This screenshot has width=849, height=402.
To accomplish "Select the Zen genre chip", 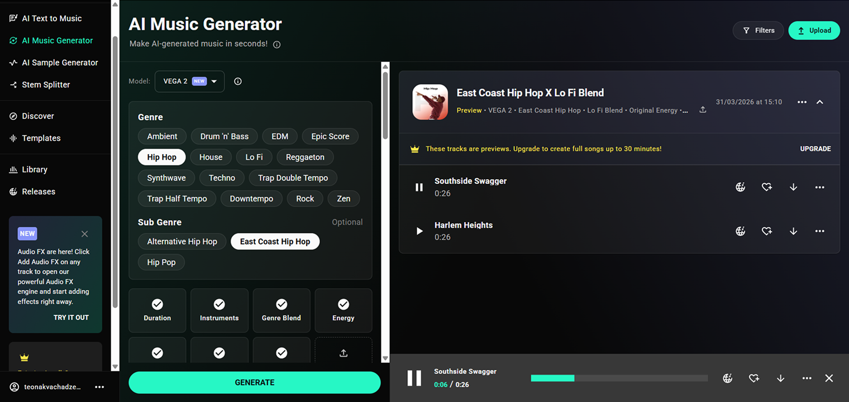I will point(344,198).
